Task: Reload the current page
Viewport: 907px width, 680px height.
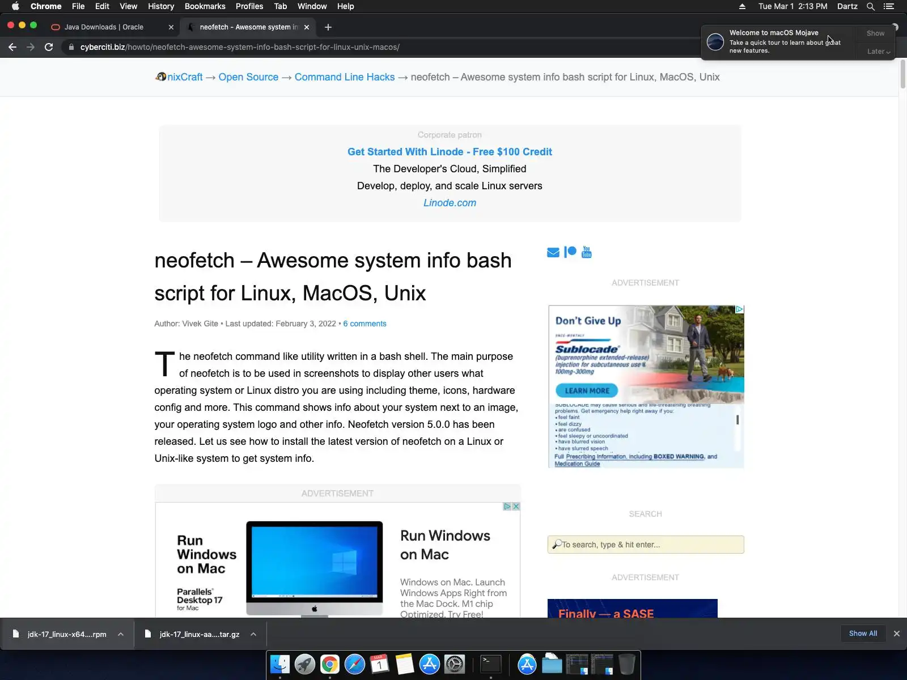Action: (x=49, y=47)
